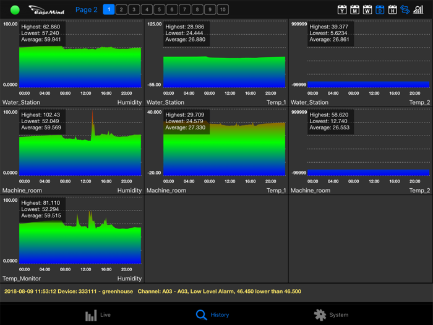Click 'Highest: 58.620' stats box
This screenshot has width=433, height=325.
(330, 121)
